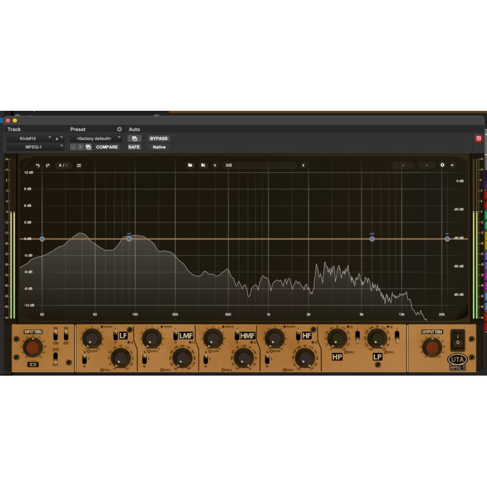Open the plug-in automation enable icon
The width and height of the screenshot is (487, 487).
click(x=134, y=138)
